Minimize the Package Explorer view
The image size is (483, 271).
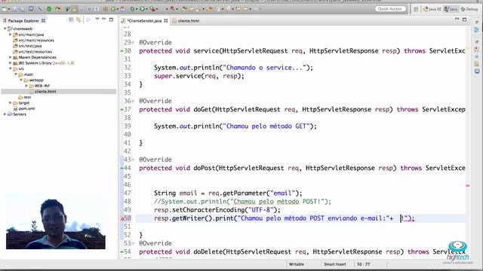tap(104, 20)
